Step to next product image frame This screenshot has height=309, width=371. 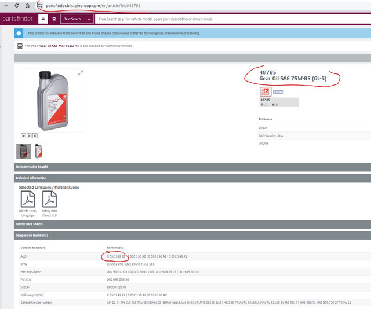(x=35, y=135)
